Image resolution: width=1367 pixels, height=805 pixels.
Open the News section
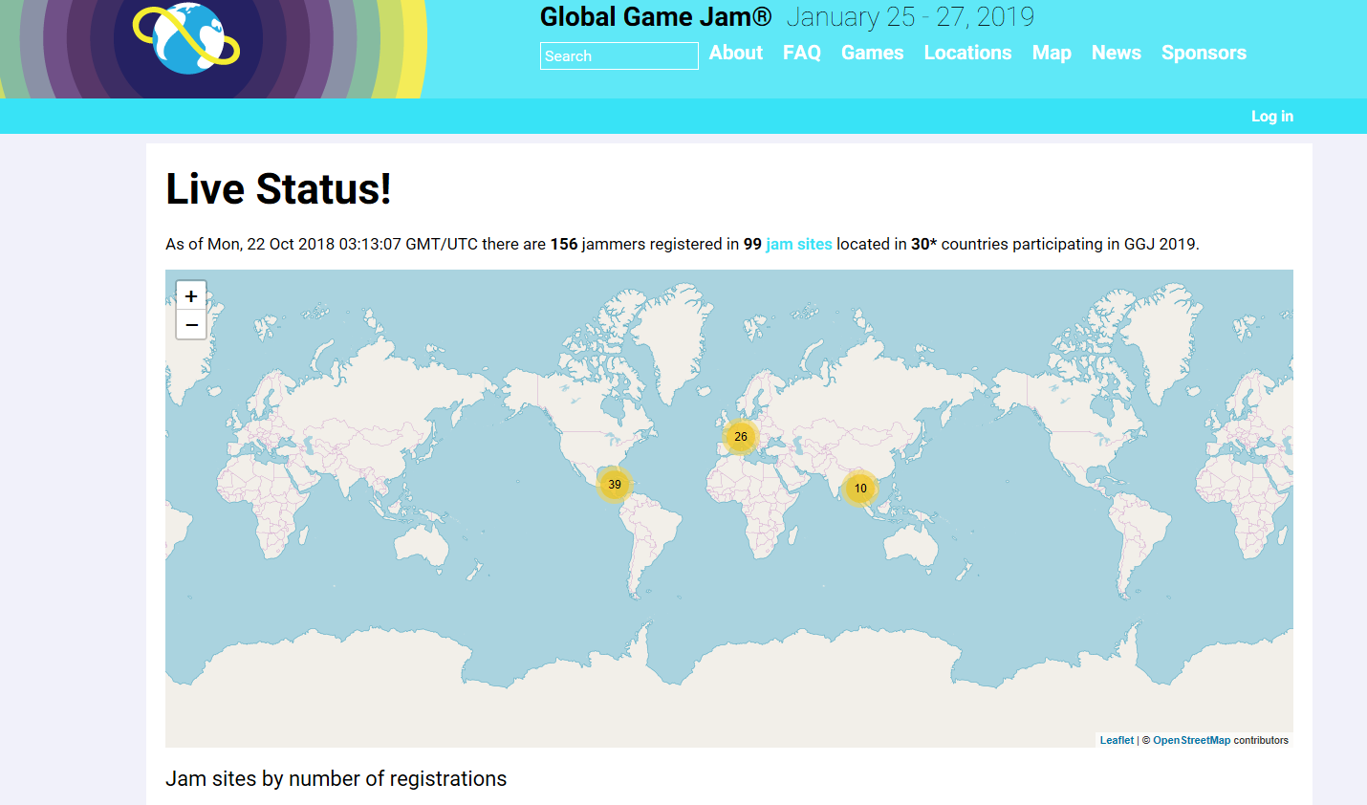pyautogui.click(x=1117, y=53)
